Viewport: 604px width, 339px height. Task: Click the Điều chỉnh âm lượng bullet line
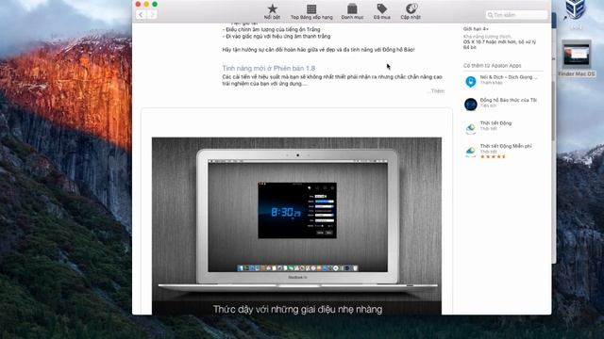click(x=271, y=29)
